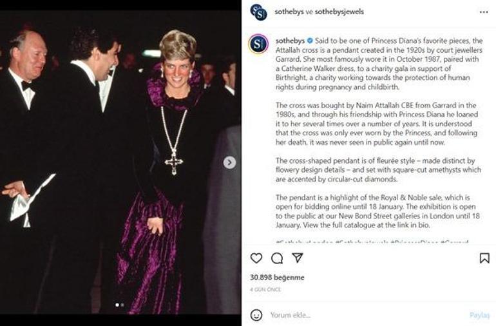
Task: View the 30.898 beğenme likes list
Action: point(277,278)
